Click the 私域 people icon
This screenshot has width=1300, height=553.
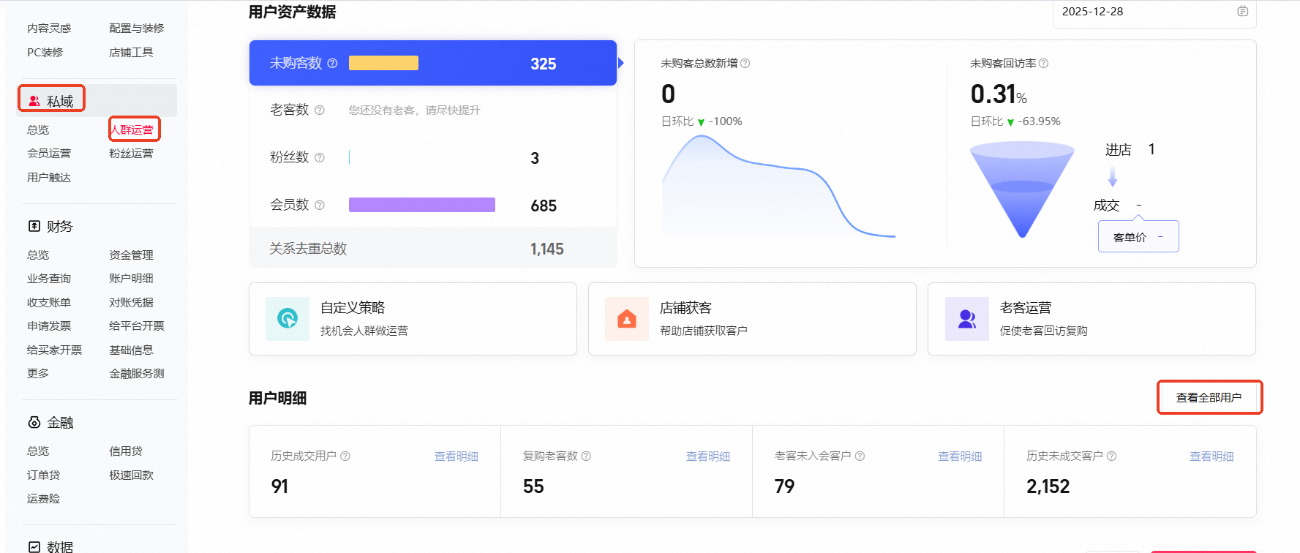[x=34, y=101]
